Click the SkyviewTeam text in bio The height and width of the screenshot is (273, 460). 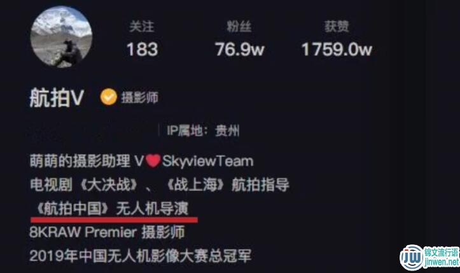(x=207, y=161)
